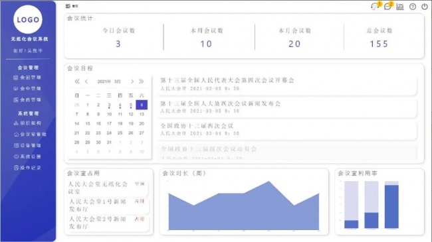Select March 5 in the calendar
Screen dimensions: 432x242
click(x=131, y=105)
